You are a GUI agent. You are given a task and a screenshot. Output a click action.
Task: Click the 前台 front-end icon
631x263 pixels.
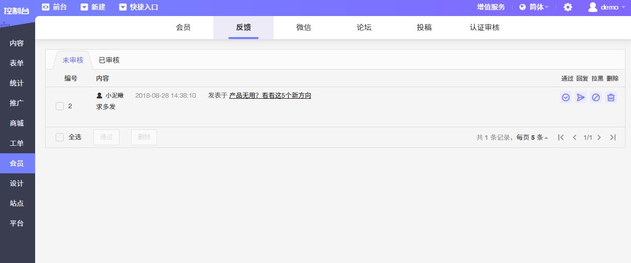pyautogui.click(x=46, y=7)
